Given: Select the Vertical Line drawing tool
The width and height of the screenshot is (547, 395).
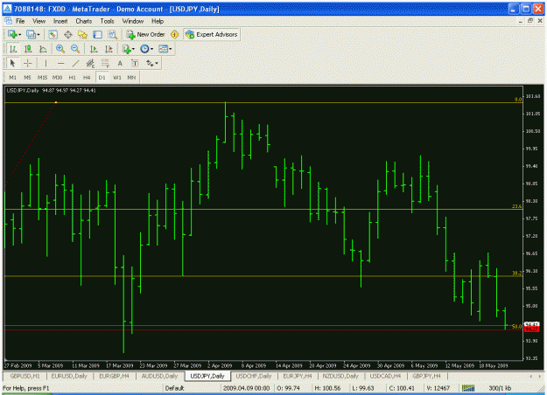Looking at the screenshot, I should [x=46, y=64].
